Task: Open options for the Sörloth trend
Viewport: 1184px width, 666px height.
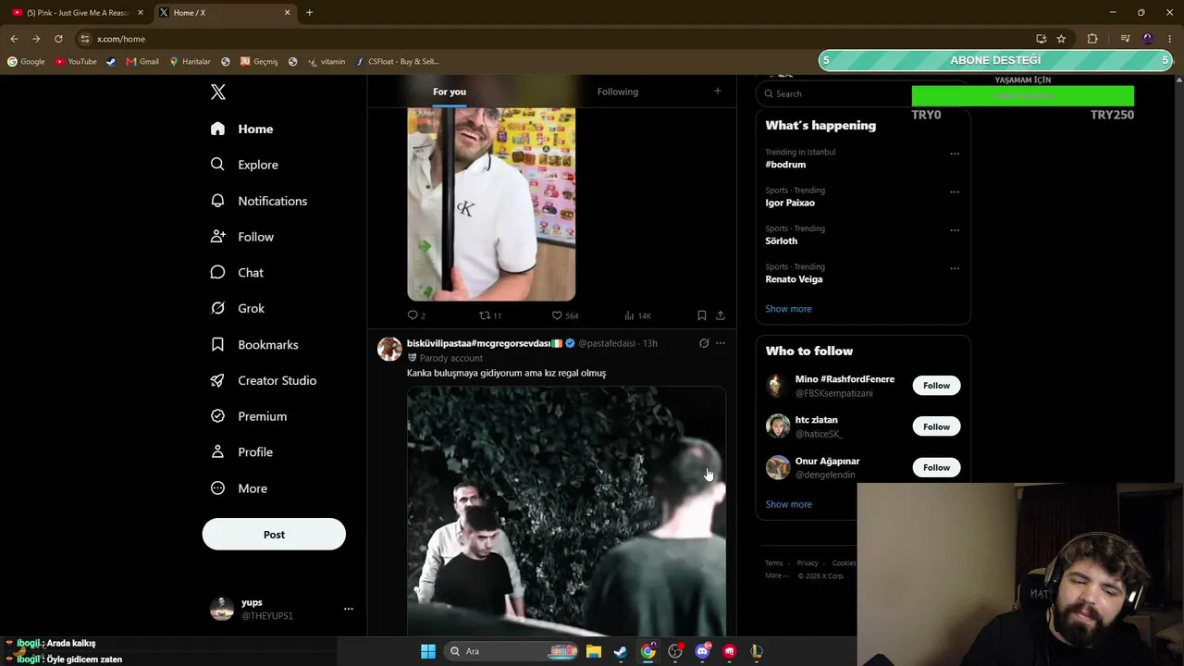Action: (x=955, y=230)
